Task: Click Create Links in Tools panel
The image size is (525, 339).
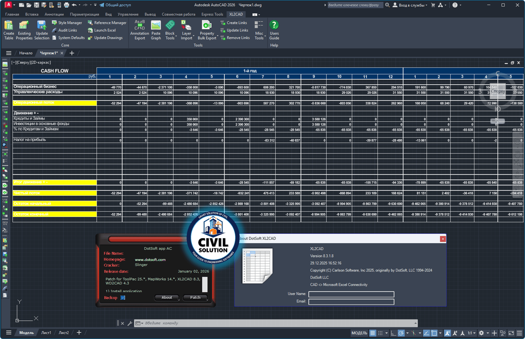Action: tap(234, 23)
